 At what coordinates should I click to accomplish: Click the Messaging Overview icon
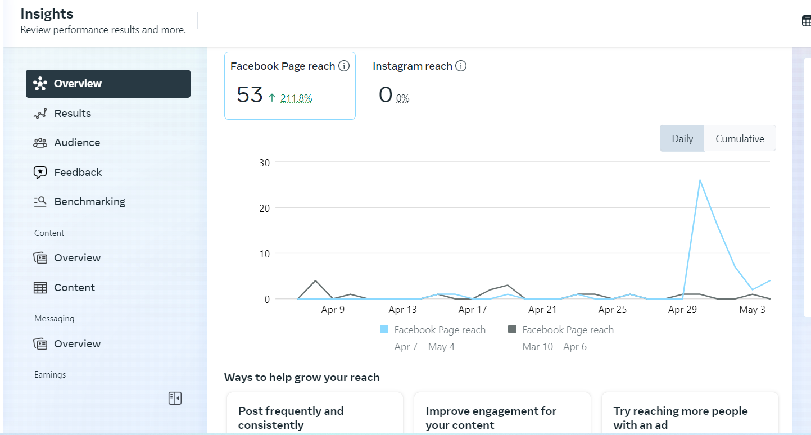click(x=40, y=344)
